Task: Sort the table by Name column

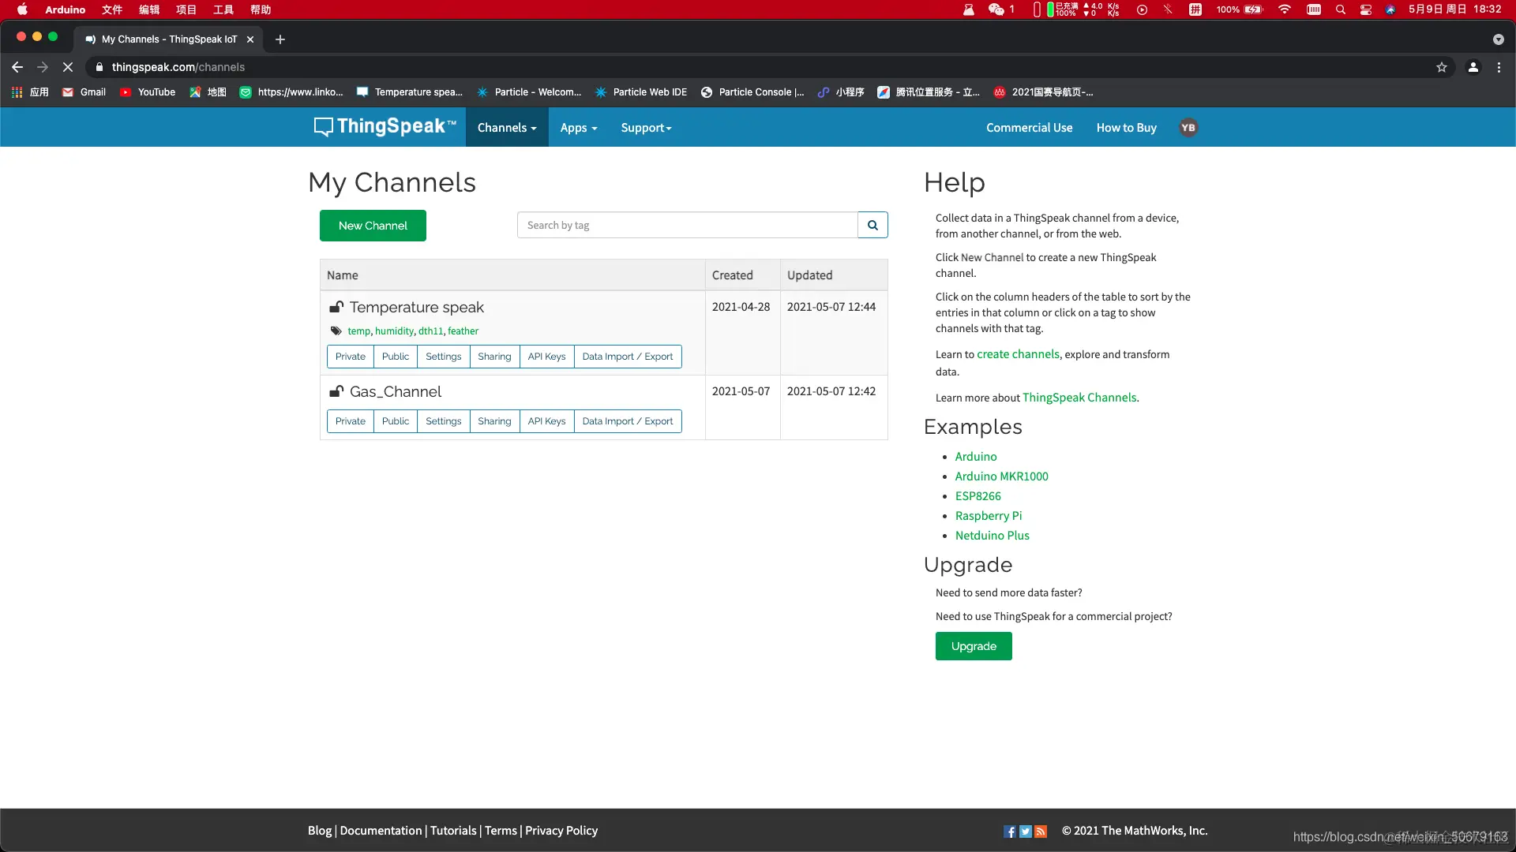Action: pyautogui.click(x=342, y=275)
